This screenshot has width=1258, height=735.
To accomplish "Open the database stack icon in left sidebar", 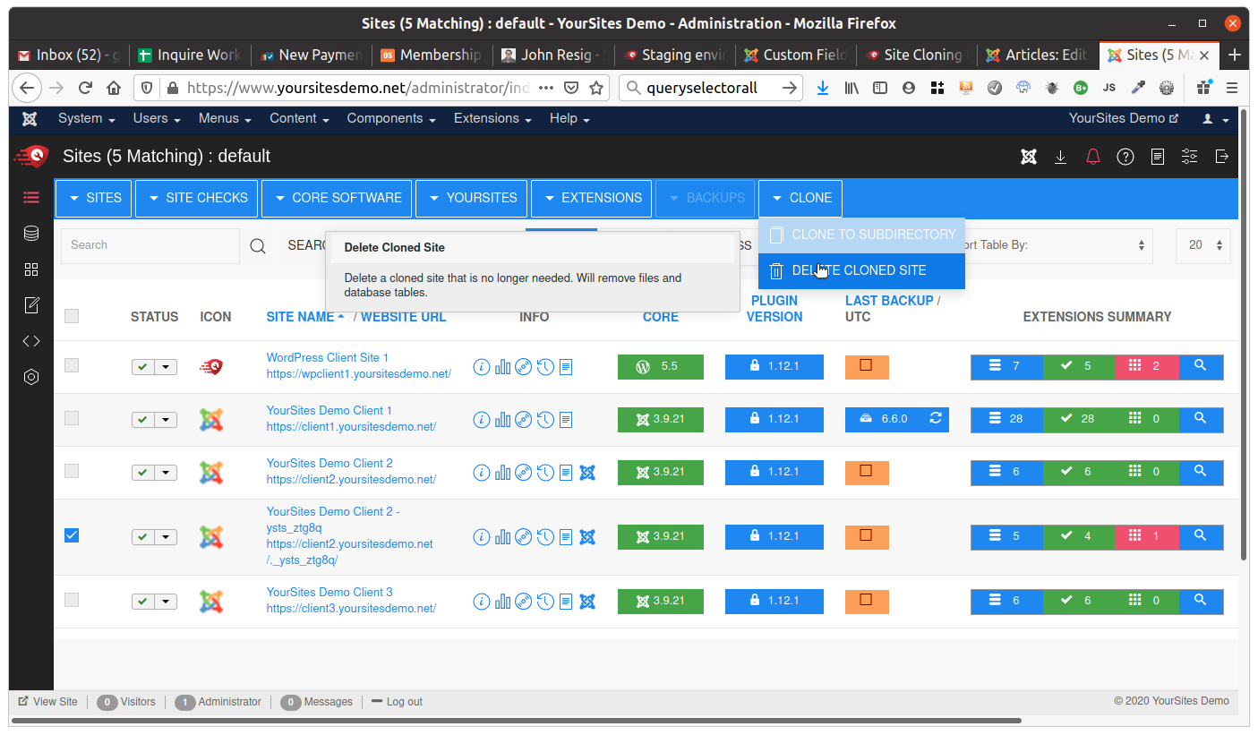I will point(31,234).
